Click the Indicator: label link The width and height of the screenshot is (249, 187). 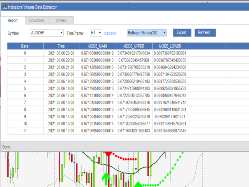click(x=110, y=33)
